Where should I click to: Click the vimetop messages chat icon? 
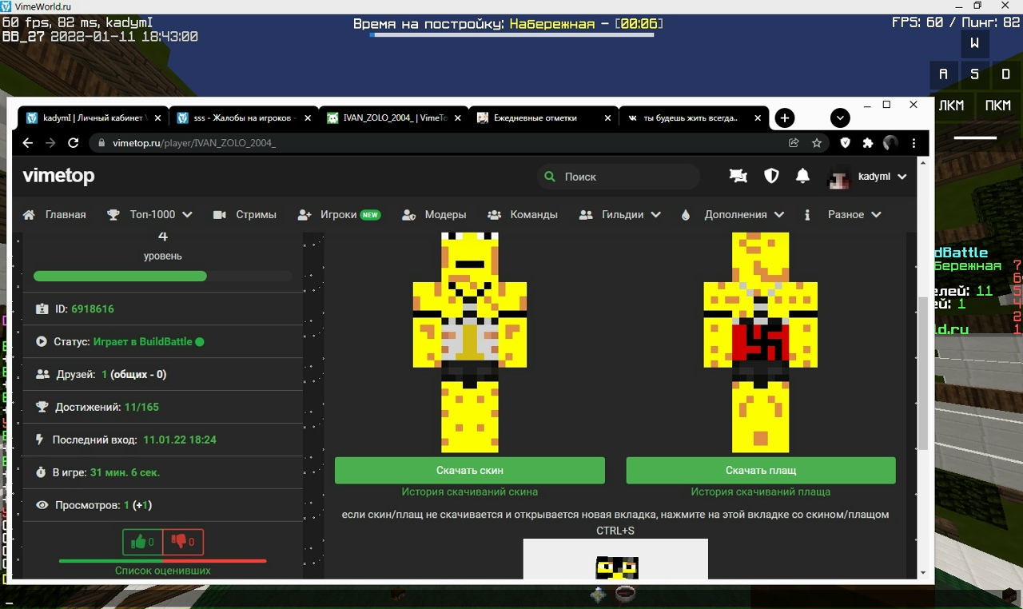click(738, 177)
